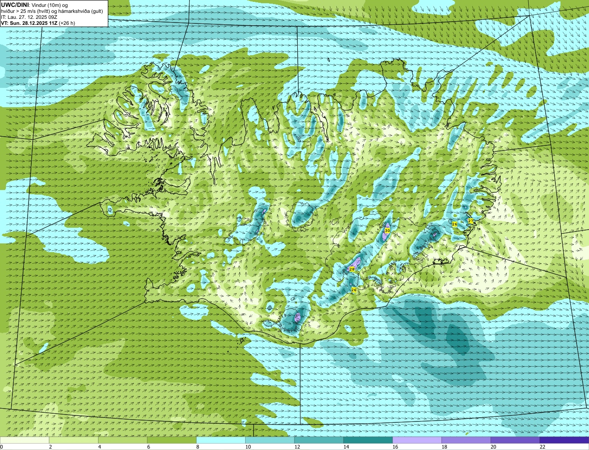Select the 2–4 m/s legend swatch
This screenshot has width=589, height=450.
click(74, 440)
